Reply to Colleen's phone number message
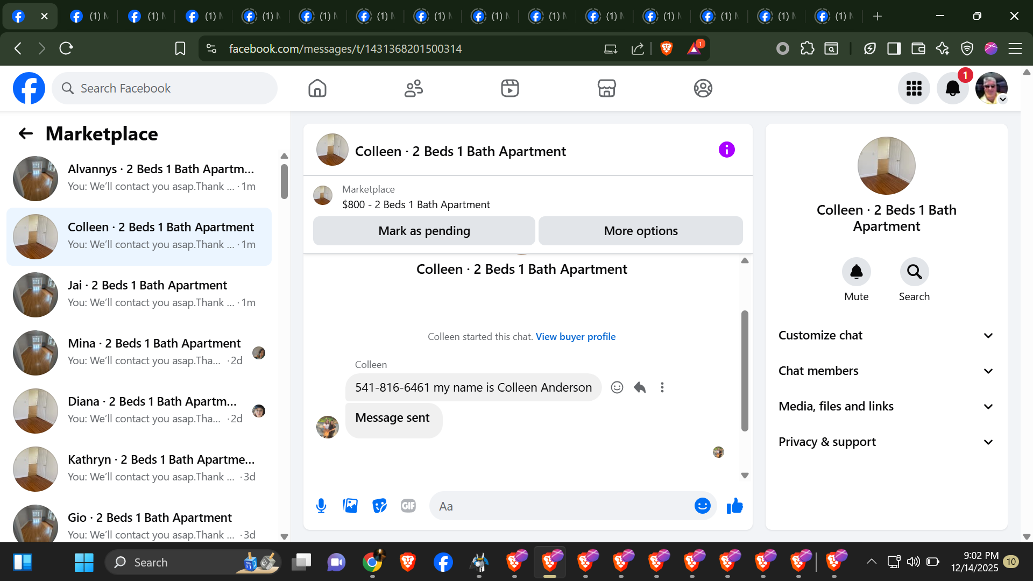This screenshot has width=1033, height=581. (x=640, y=387)
